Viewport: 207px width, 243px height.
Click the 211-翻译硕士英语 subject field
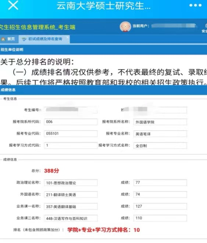coord(71,195)
